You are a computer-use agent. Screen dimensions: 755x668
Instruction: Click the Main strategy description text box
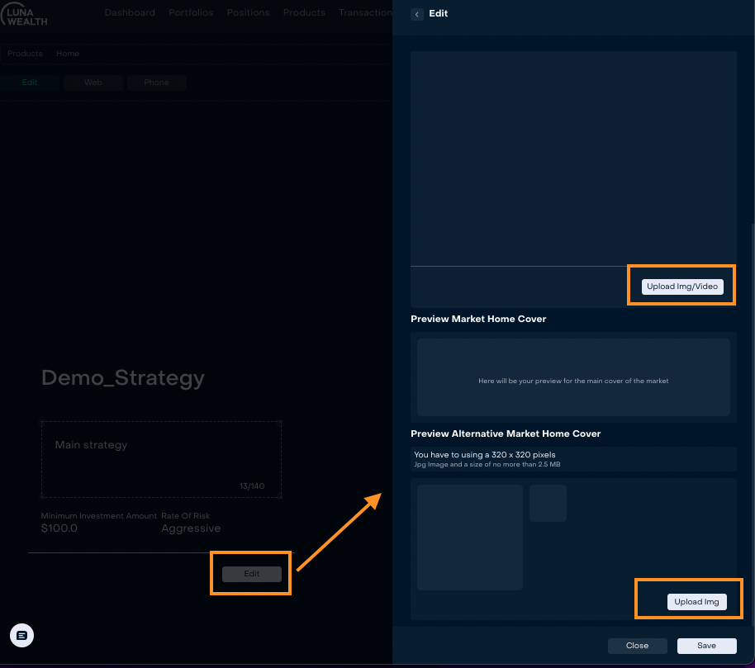point(161,459)
